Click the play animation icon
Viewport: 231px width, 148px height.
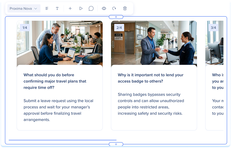click(x=81, y=9)
